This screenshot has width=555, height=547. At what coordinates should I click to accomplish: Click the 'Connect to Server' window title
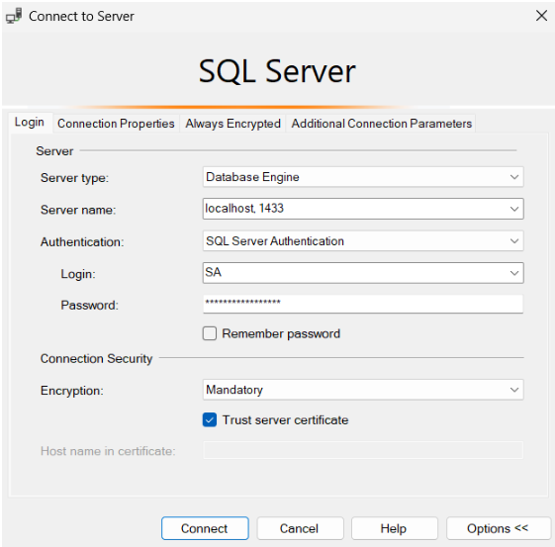pos(81,16)
